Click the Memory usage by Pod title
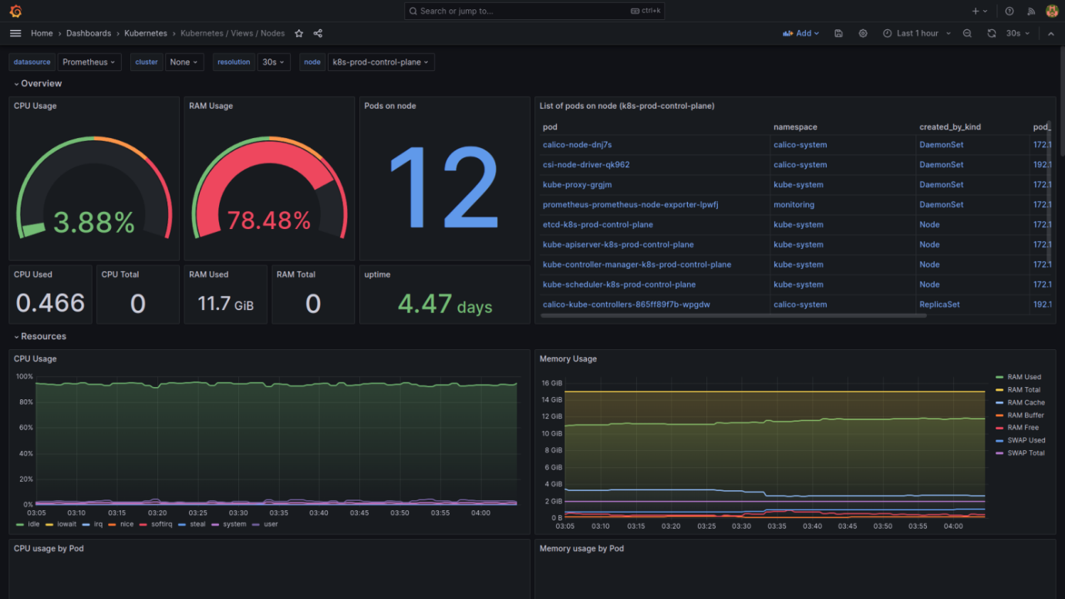The image size is (1065, 599). coord(581,548)
